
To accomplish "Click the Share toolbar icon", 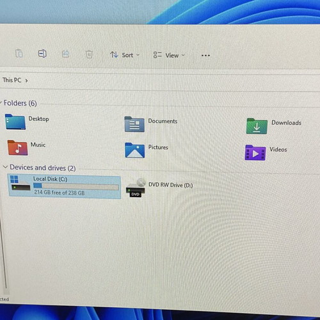I will click(66, 54).
